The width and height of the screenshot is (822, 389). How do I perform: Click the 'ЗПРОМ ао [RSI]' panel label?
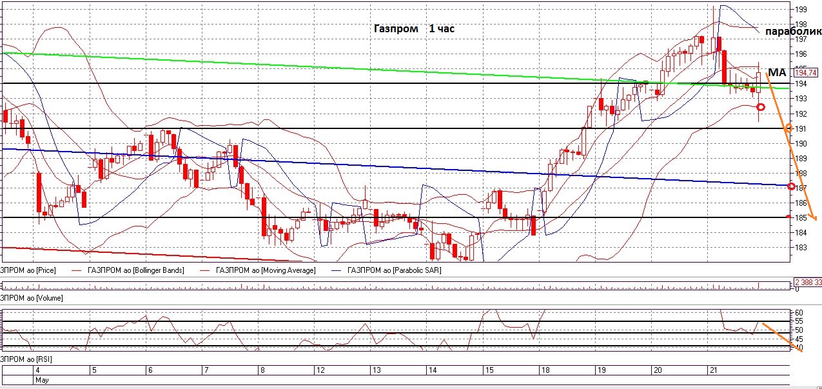[x=26, y=358]
